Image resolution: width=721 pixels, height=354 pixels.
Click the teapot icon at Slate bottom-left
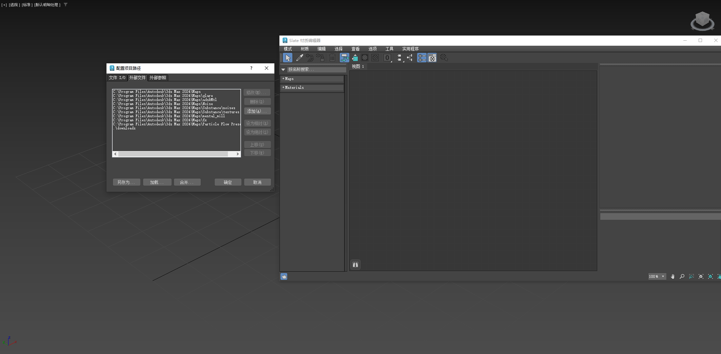284,276
